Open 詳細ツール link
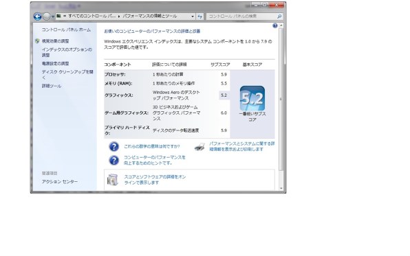 pyautogui.click(x=52, y=86)
